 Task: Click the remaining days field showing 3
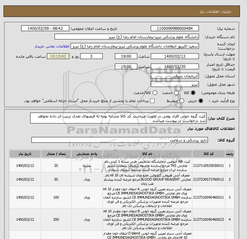coord(91,56)
